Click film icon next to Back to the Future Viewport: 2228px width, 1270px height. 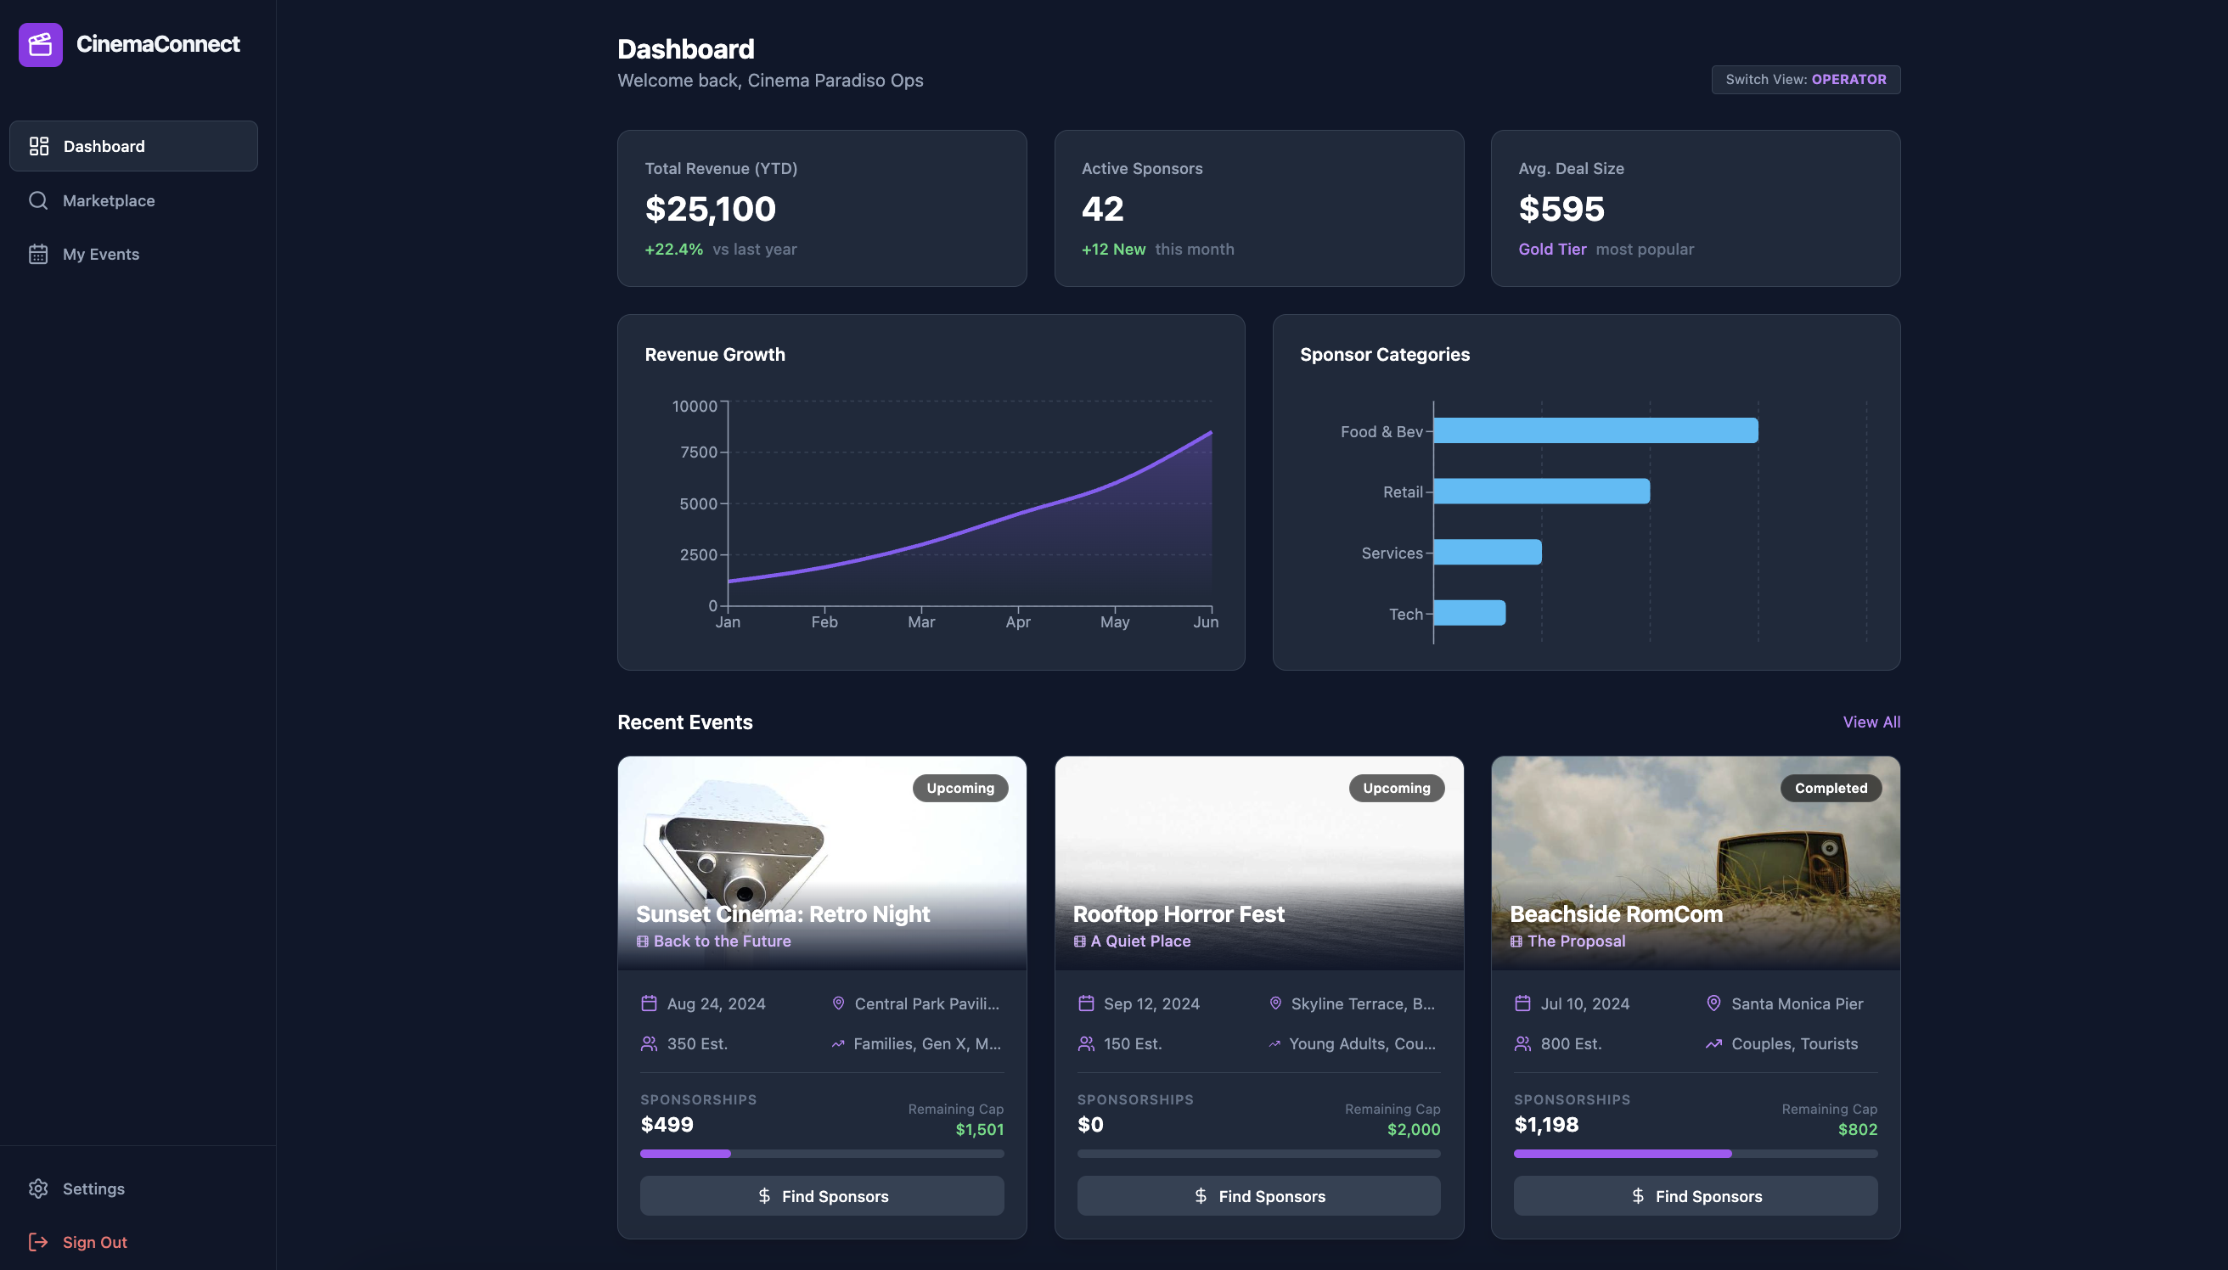click(x=642, y=941)
